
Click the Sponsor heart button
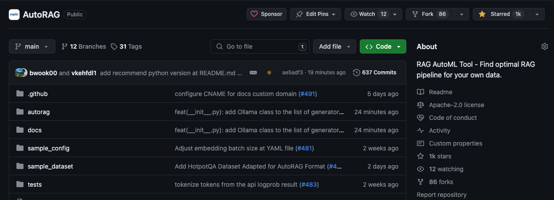click(x=267, y=14)
